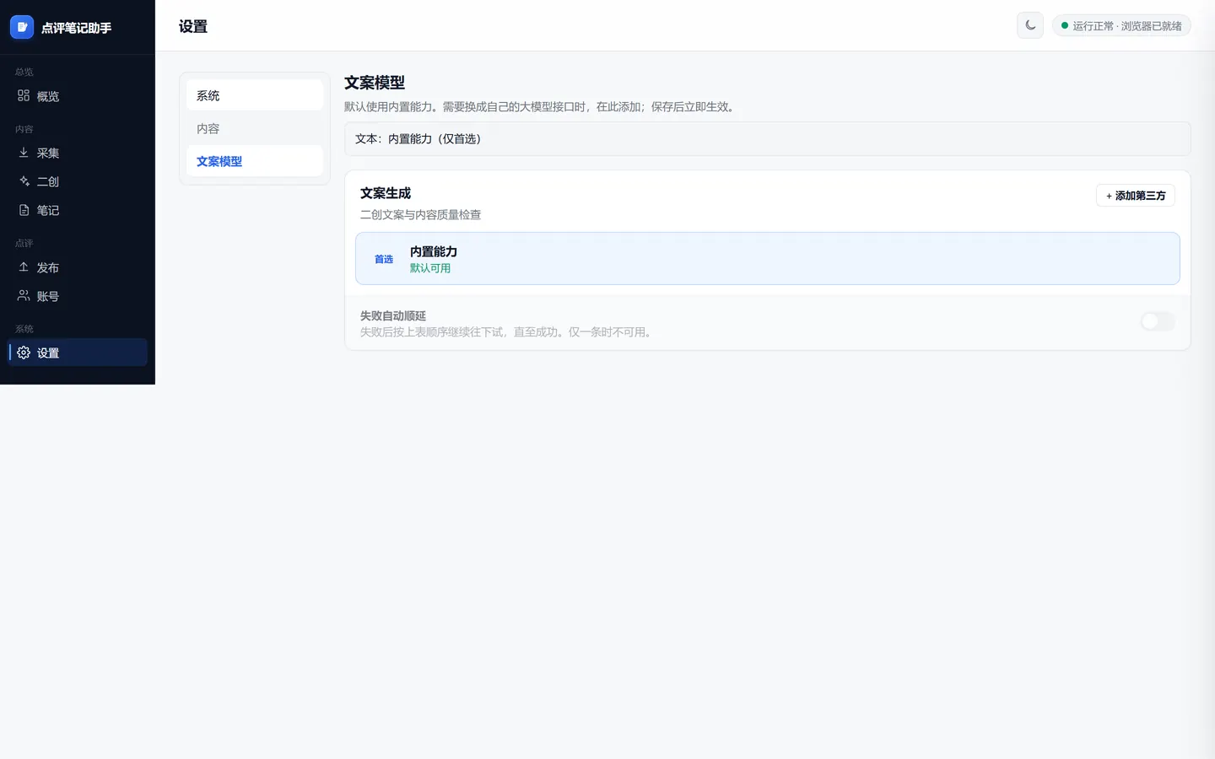Go to the 采集 page
The height and width of the screenshot is (759, 1215).
point(78,153)
